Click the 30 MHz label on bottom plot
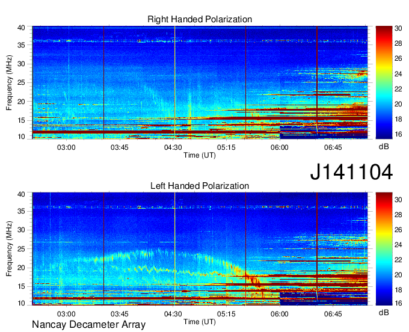Screen dimensions: 409x332 [x=21, y=230]
